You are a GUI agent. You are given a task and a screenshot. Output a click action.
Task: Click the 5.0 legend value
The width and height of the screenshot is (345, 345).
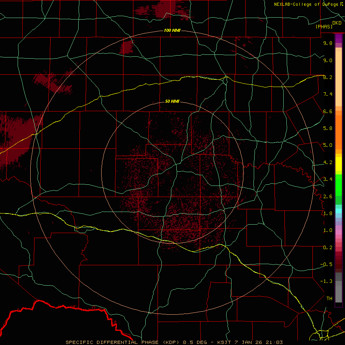point(328,145)
